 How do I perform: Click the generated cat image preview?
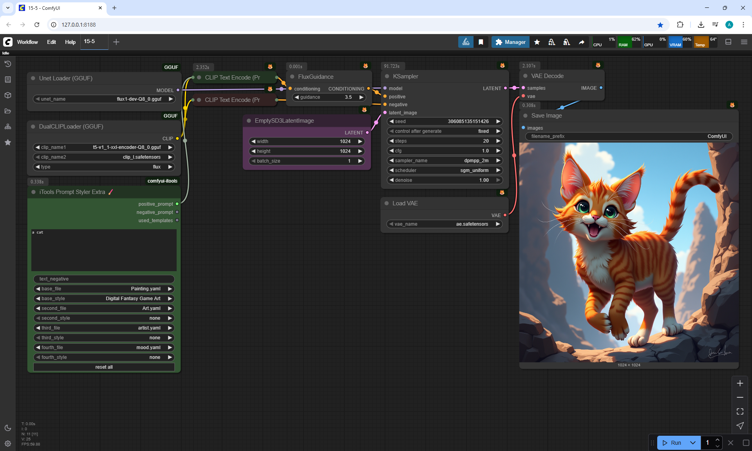(629, 252)
